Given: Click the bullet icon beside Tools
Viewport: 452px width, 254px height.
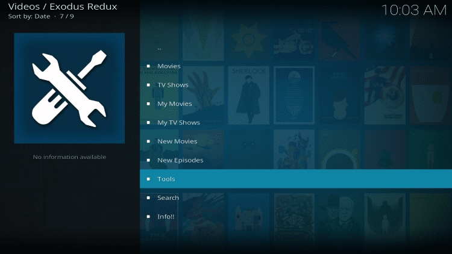Looking at the screenshot, I should (x=148, y=179).
